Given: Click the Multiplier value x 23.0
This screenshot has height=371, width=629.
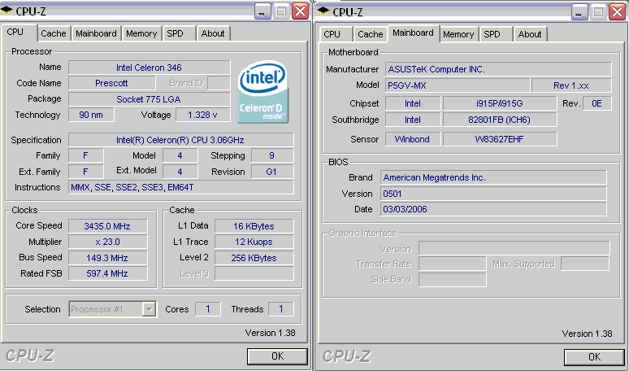Looking at the screenshot, I should (x=108, y=242).
